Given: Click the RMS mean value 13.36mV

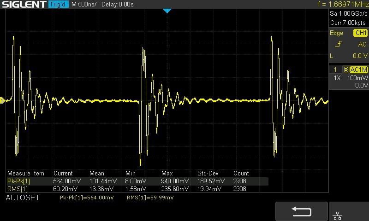Looking at the screenshot, I should pos(101,189).
